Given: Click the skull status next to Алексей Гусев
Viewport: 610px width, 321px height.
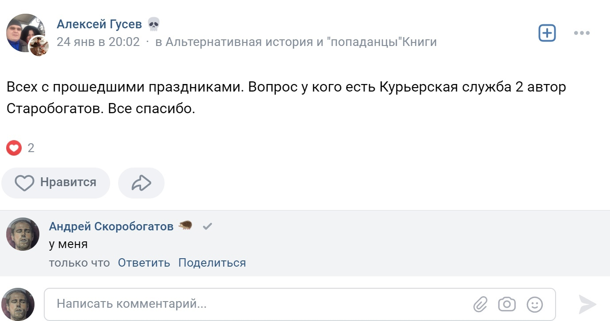Looking at the screenshot, I should pyautogui.click(x=153, y=24).
